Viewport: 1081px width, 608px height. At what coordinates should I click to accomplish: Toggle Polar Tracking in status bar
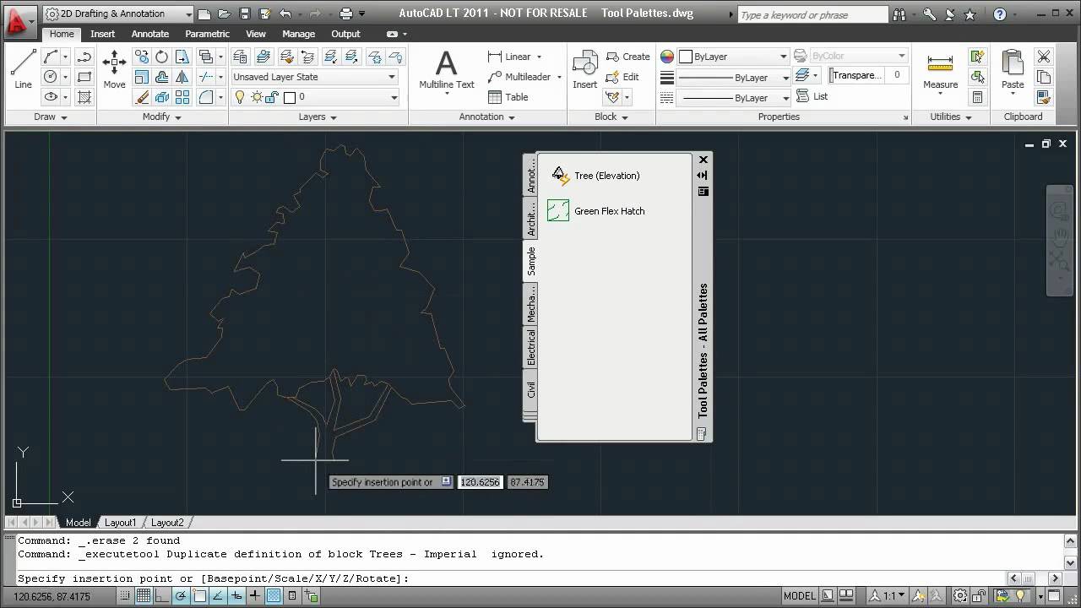(x=180, y=596)
